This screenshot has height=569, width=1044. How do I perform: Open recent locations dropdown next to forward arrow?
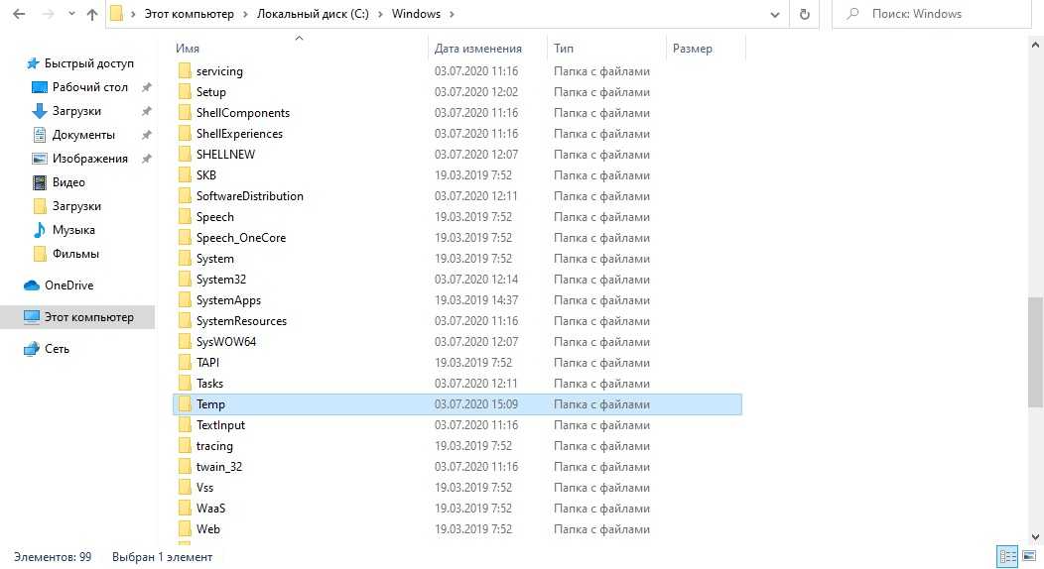71,14
